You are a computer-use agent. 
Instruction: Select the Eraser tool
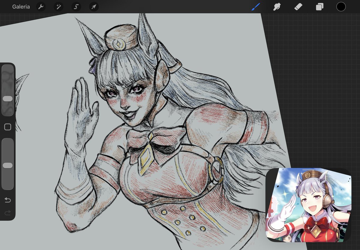(x=298, y=7)
